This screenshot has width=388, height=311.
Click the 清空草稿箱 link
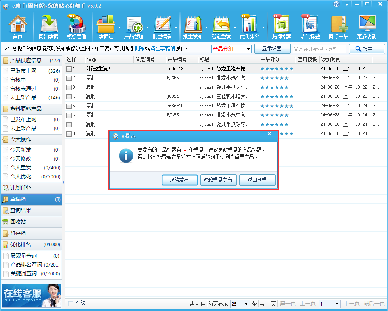162,48
